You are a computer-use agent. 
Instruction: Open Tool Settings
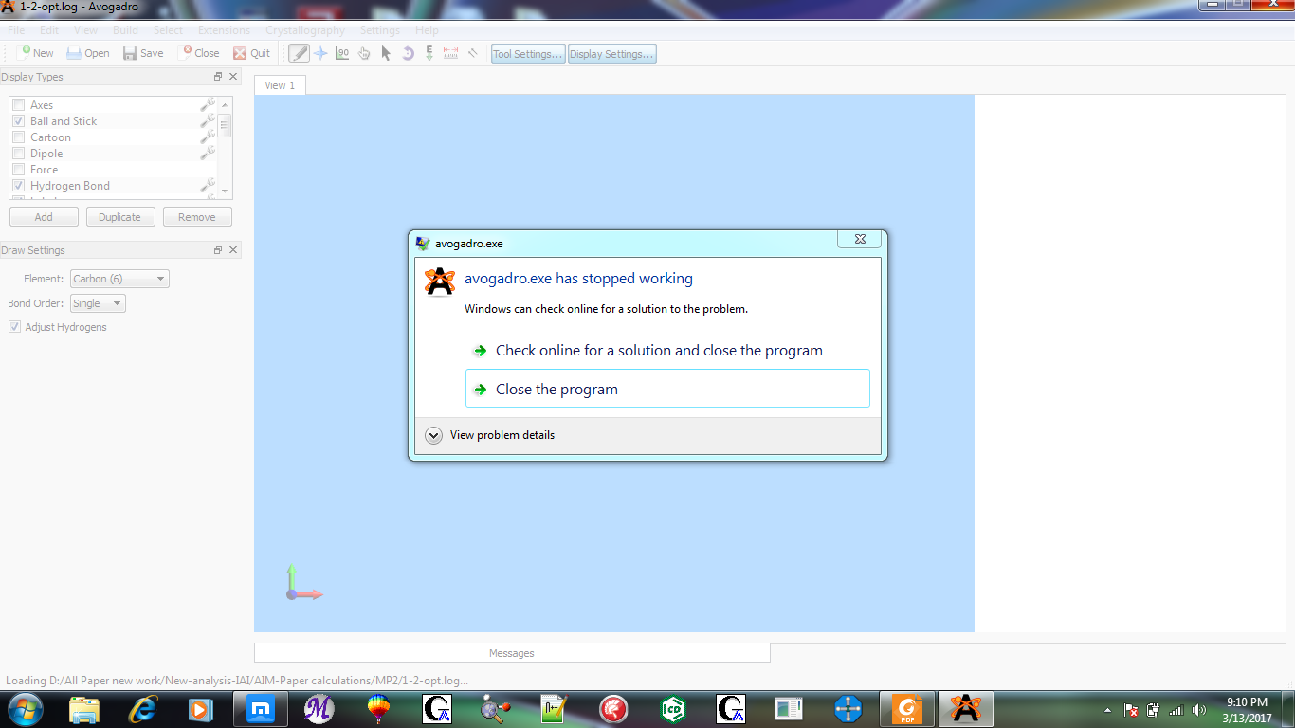[528, 54]
